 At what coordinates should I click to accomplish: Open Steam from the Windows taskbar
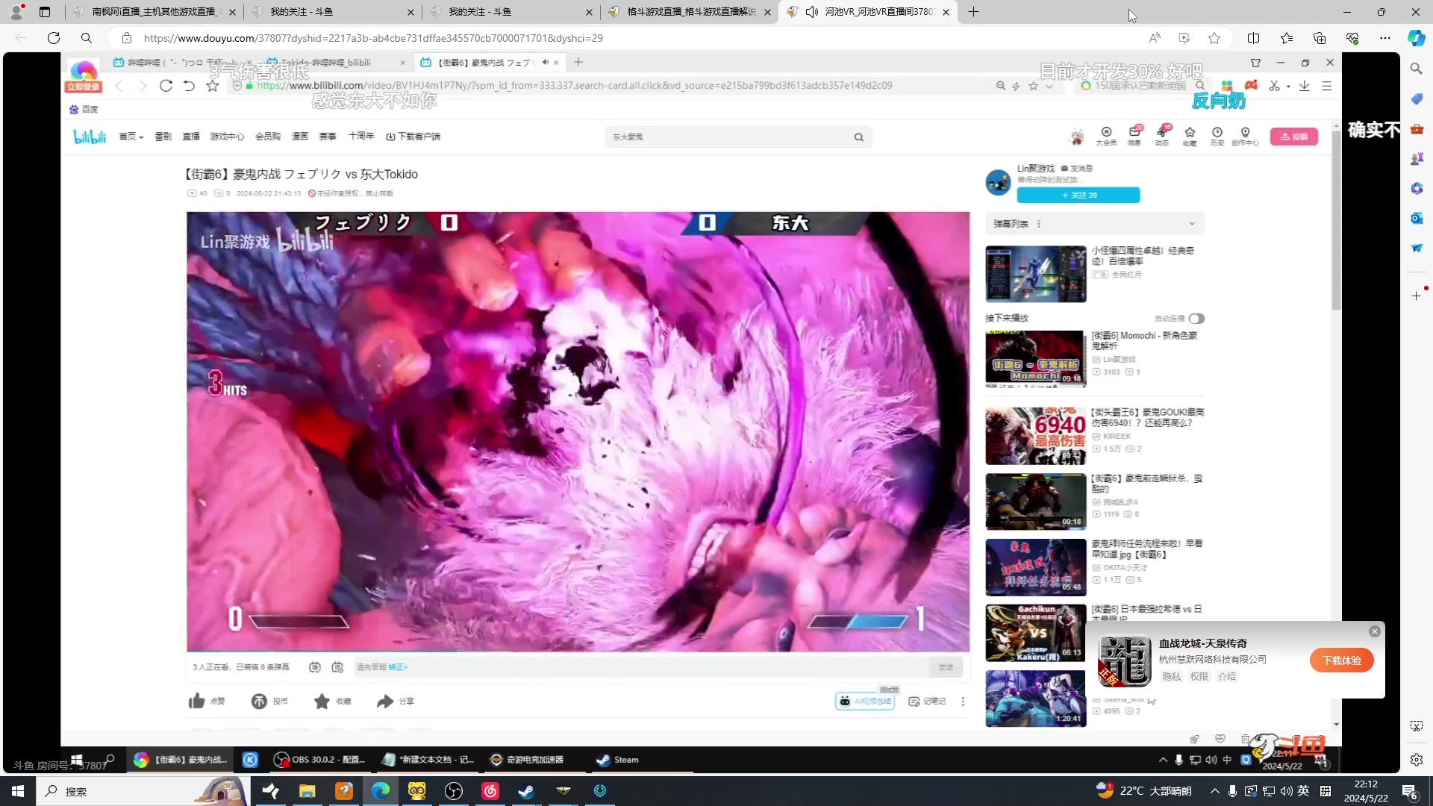(526, 791)
